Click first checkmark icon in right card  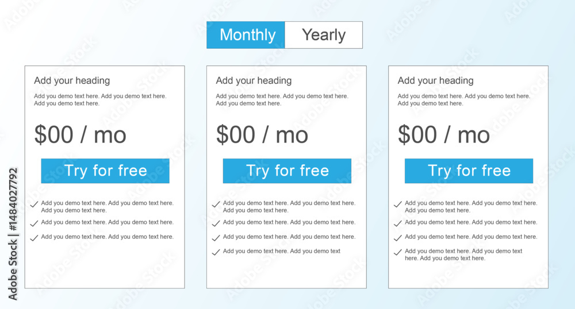tap(398, 204)
